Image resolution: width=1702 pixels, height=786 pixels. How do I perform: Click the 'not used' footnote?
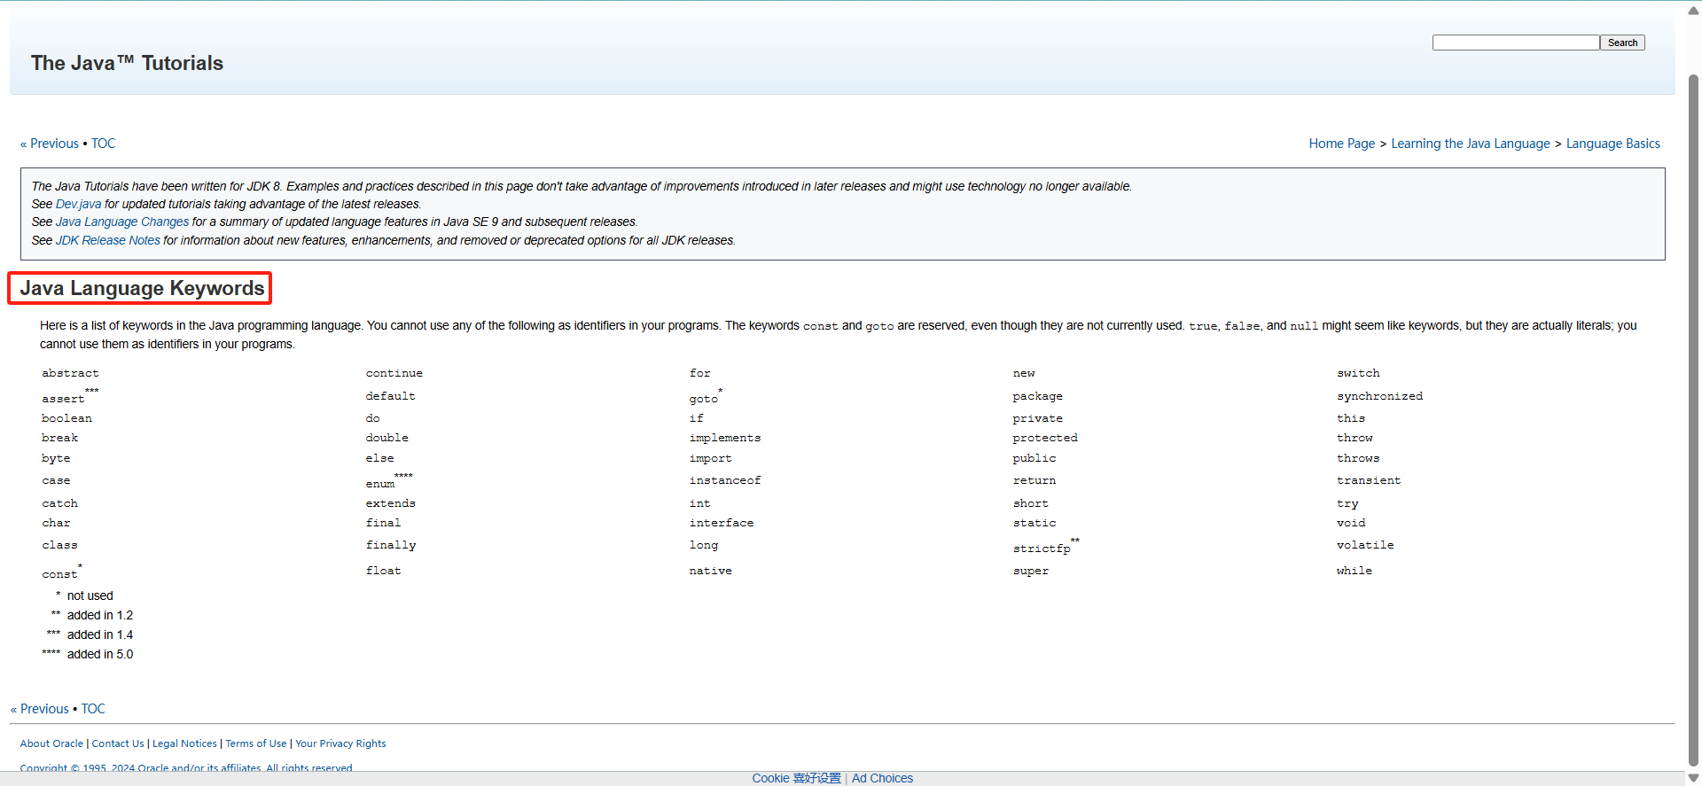tap(90, 595)
